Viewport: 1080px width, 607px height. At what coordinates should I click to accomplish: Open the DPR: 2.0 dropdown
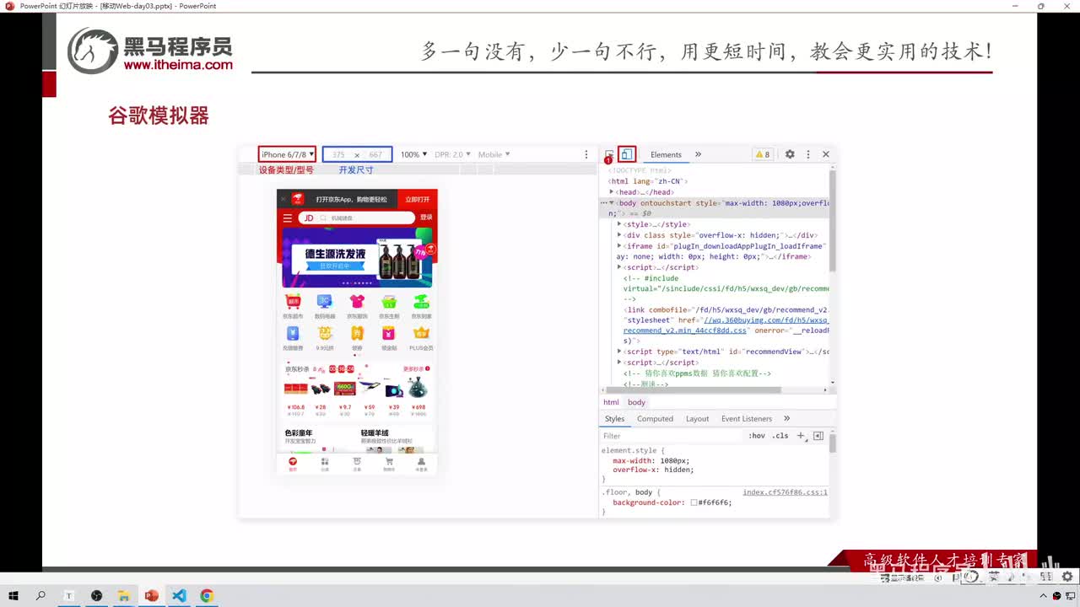click(x=452, y=154)
